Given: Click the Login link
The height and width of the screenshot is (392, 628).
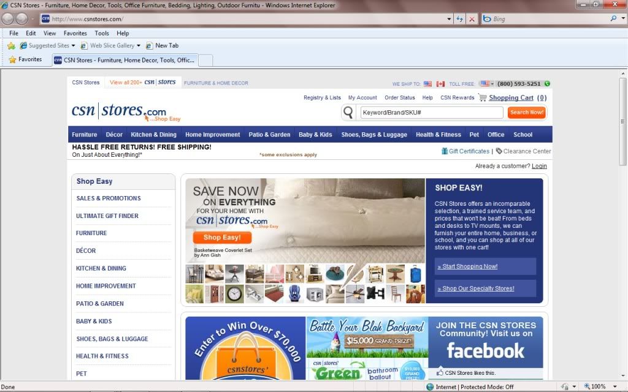Looking at the screenshot, I should click(539, 166).
